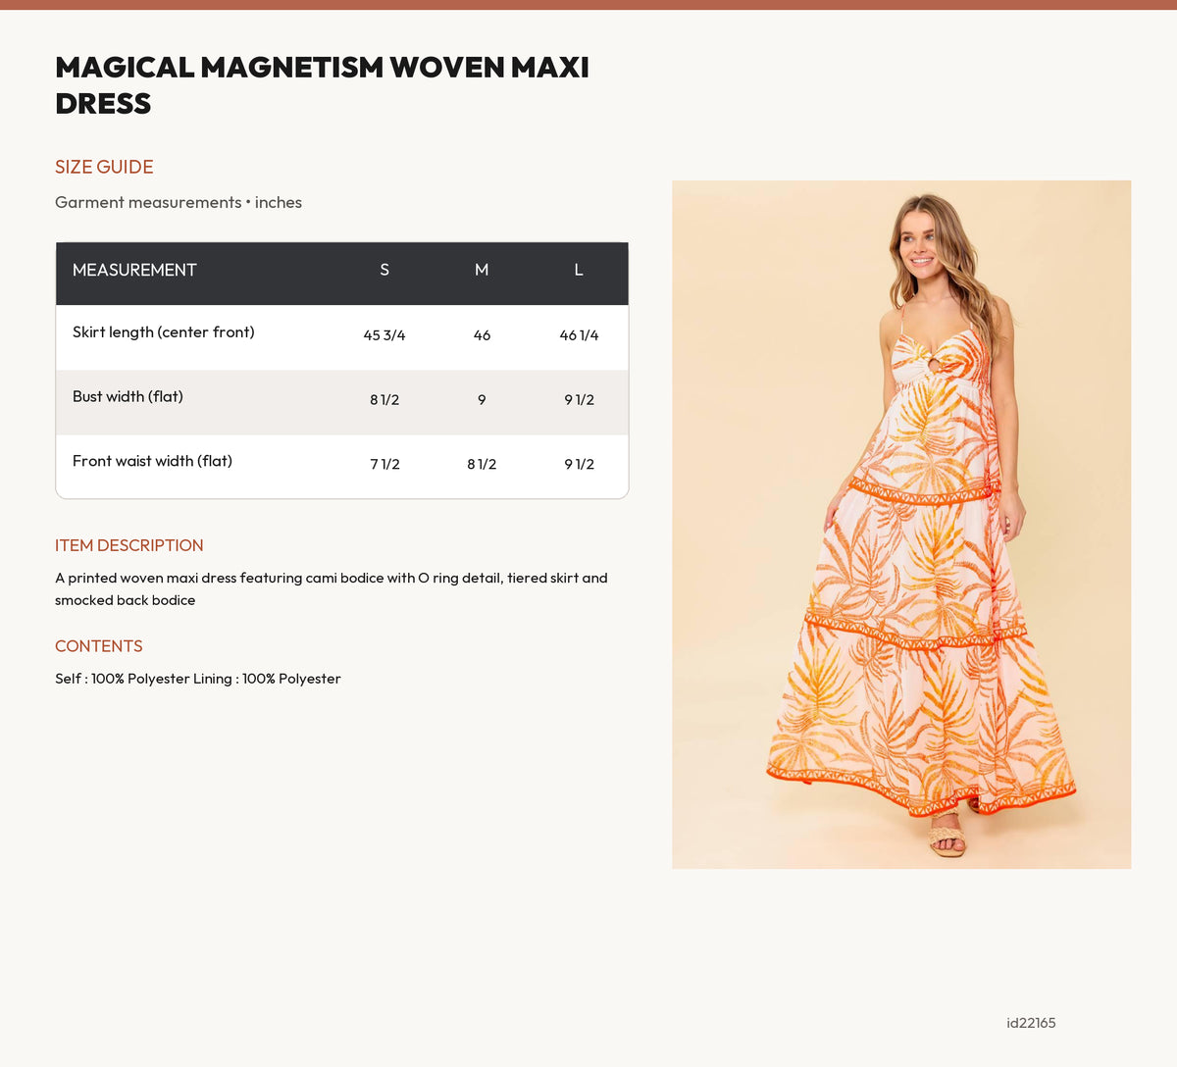Select the M size column header
Screen dimensions: 1177x1067
pyautogui.click(x=482, y=270)
